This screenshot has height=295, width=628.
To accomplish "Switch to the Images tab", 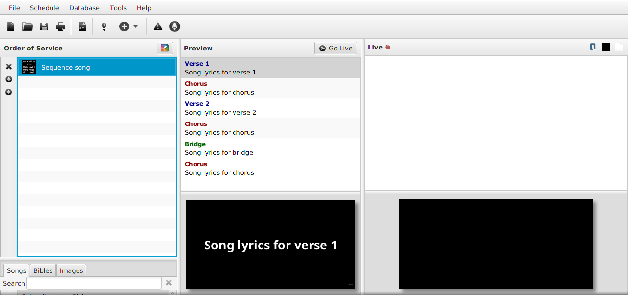I will (x=72, y=270).
